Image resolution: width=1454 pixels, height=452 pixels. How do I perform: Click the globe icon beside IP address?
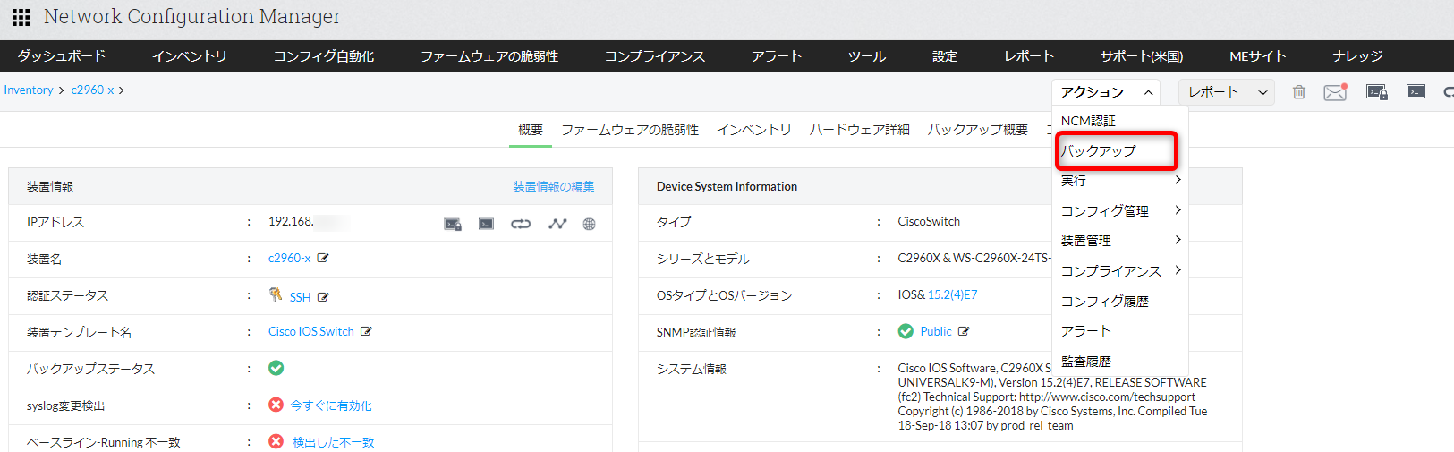pos(589,224)
